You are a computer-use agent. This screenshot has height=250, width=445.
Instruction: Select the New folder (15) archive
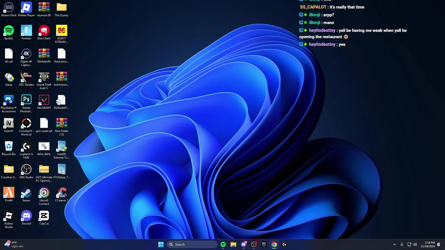62,127
